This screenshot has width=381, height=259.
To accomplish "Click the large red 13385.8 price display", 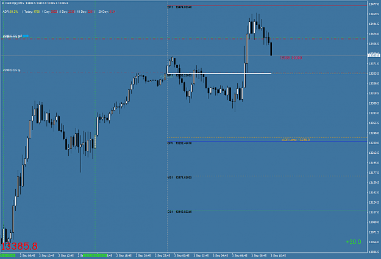I will click(20, 246).
